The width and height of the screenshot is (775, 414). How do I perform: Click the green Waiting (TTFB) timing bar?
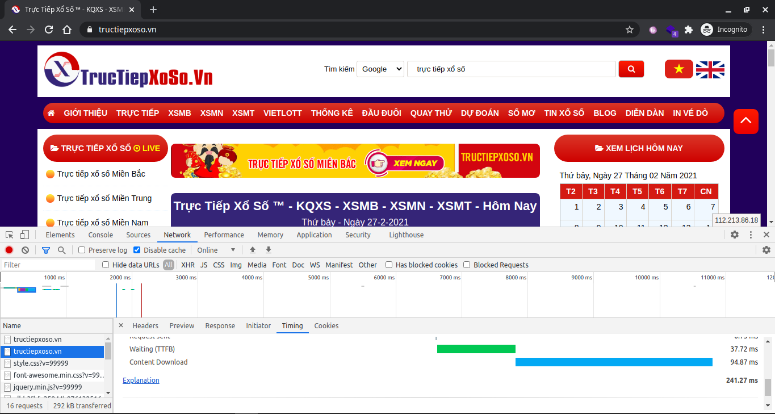(476, 349)
